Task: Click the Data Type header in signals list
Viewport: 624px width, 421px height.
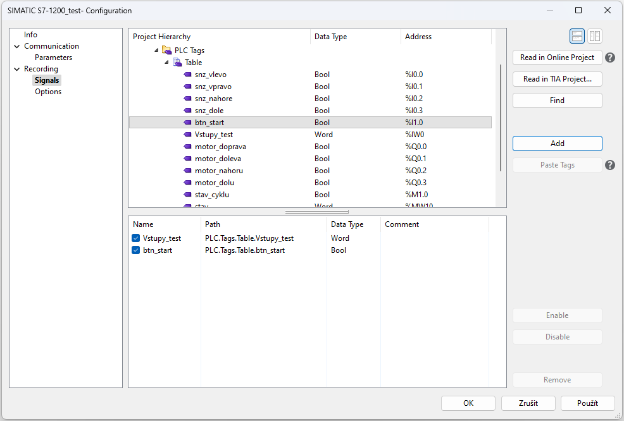Action: pos(354,224)
